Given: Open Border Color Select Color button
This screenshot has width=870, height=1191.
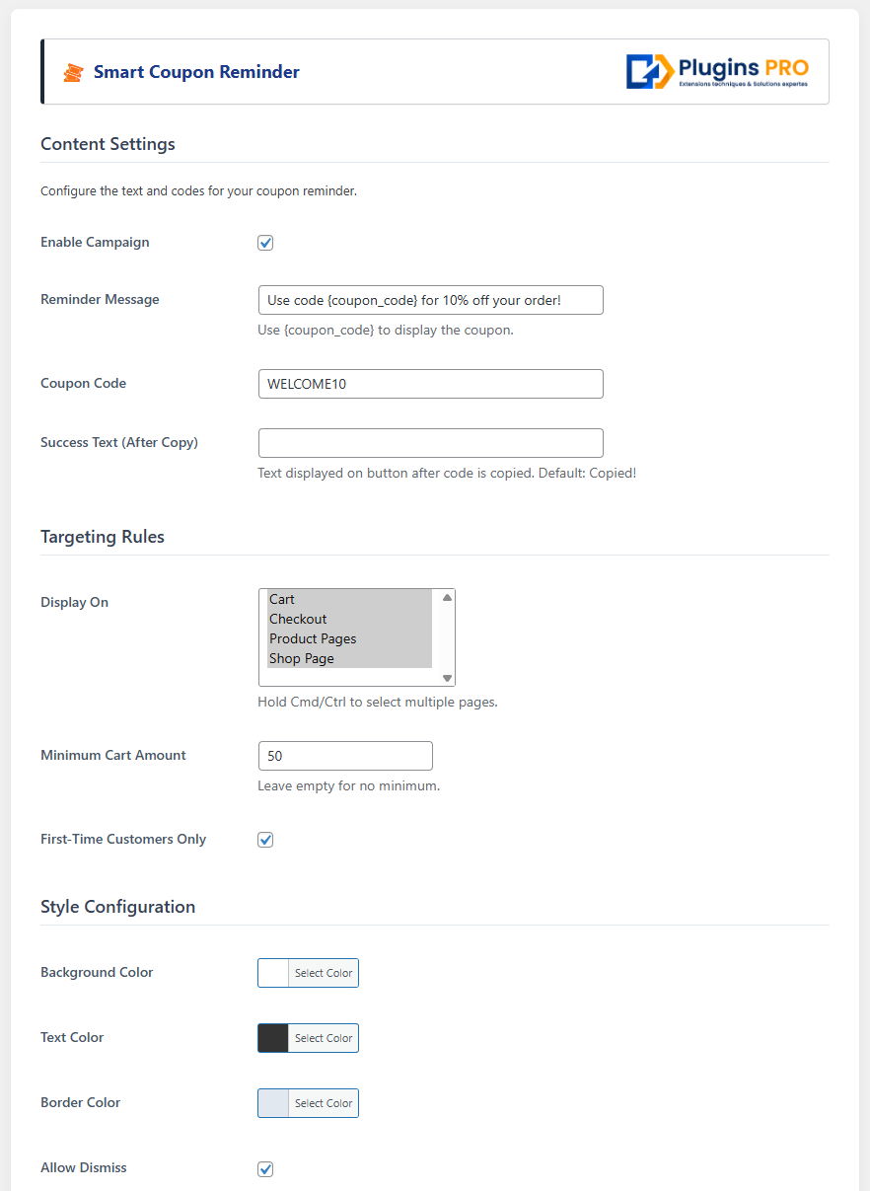Looking at the screenshot, I should click(x=324, y=1103).
